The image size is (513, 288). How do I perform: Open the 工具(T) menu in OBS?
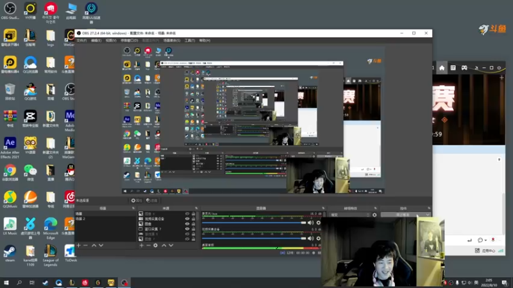[x=189, y=40]
